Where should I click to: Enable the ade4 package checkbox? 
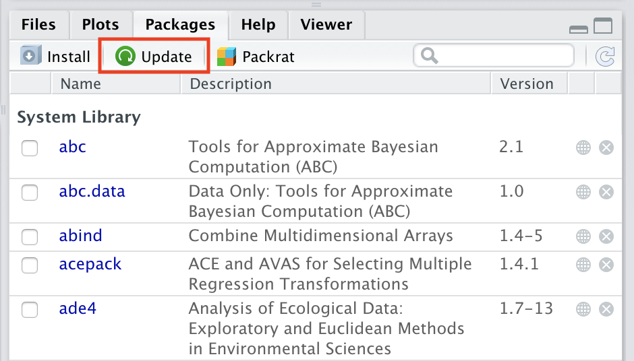coord(30,310)
